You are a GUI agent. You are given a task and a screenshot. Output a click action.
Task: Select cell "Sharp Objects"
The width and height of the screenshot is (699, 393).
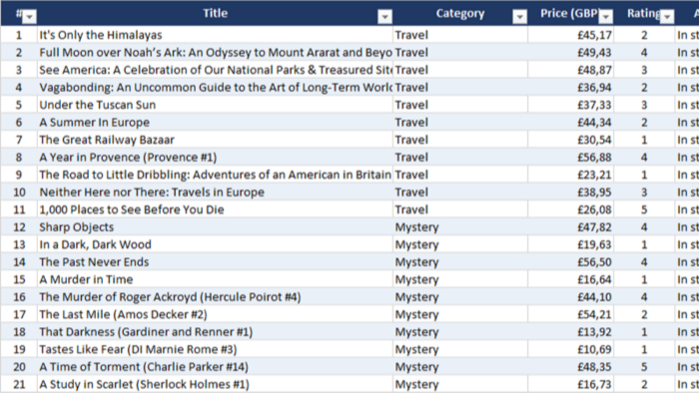215,227
